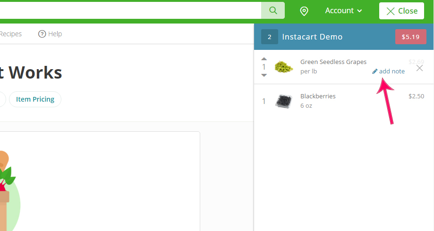Focus the search input field
The image size is (434, 231).
point(130,10)
